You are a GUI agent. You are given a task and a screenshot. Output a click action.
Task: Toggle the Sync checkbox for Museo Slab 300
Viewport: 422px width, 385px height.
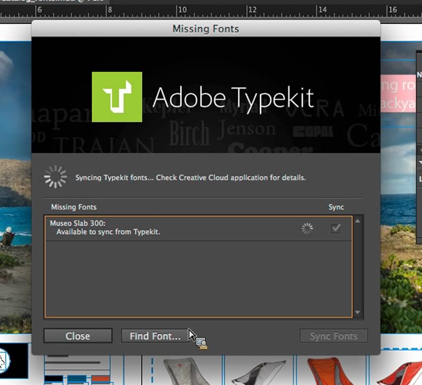(335, 229)
